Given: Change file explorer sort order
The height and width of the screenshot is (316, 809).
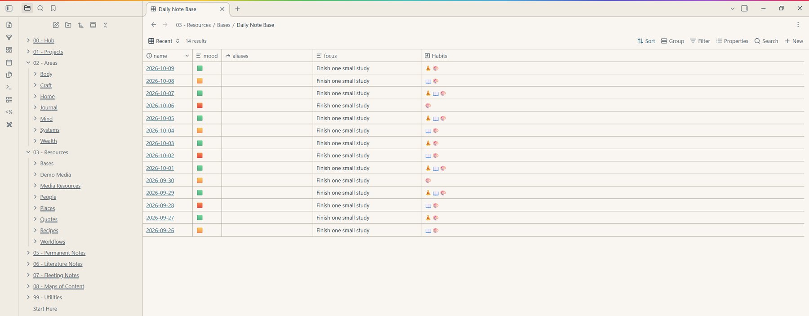Looking at the screenshot, I should pyautogui.click(x=80, y=25).
